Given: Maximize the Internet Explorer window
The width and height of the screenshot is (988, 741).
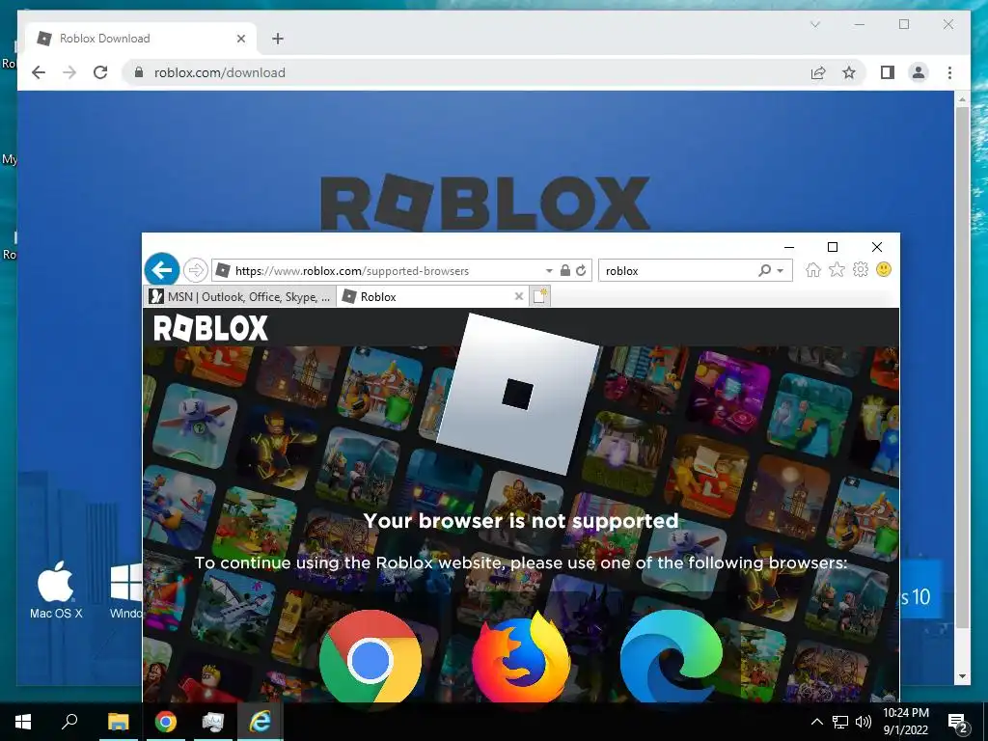Looking at the screenshot, I should [833, 247].
